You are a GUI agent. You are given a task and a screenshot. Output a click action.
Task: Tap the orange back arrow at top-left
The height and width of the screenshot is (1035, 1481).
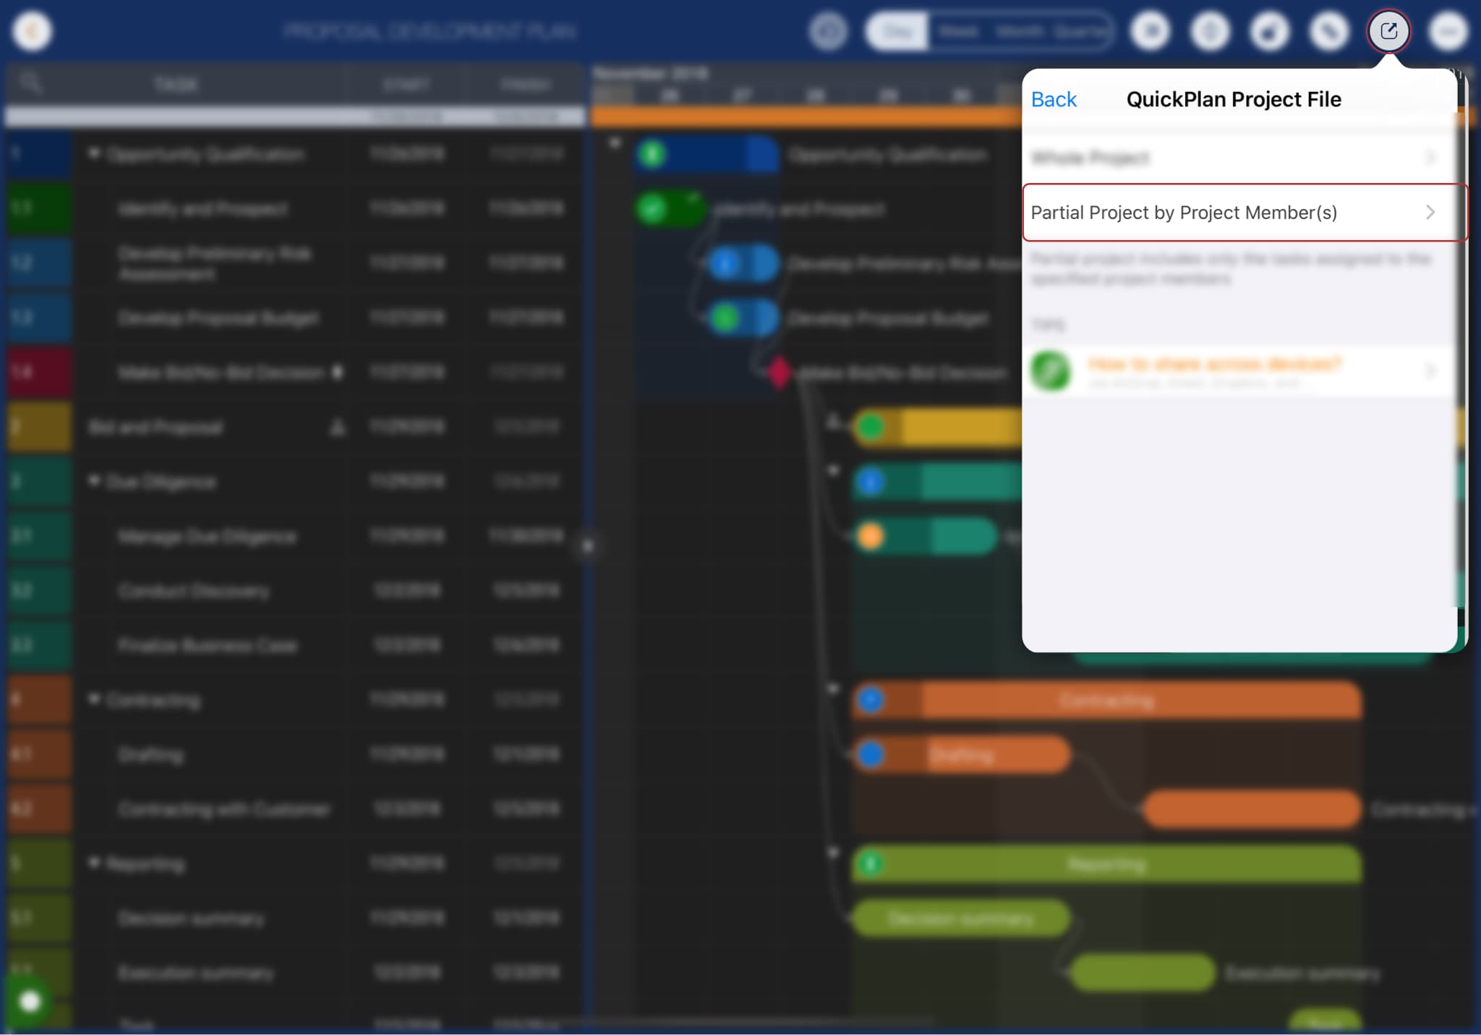[x=32, y=31]
